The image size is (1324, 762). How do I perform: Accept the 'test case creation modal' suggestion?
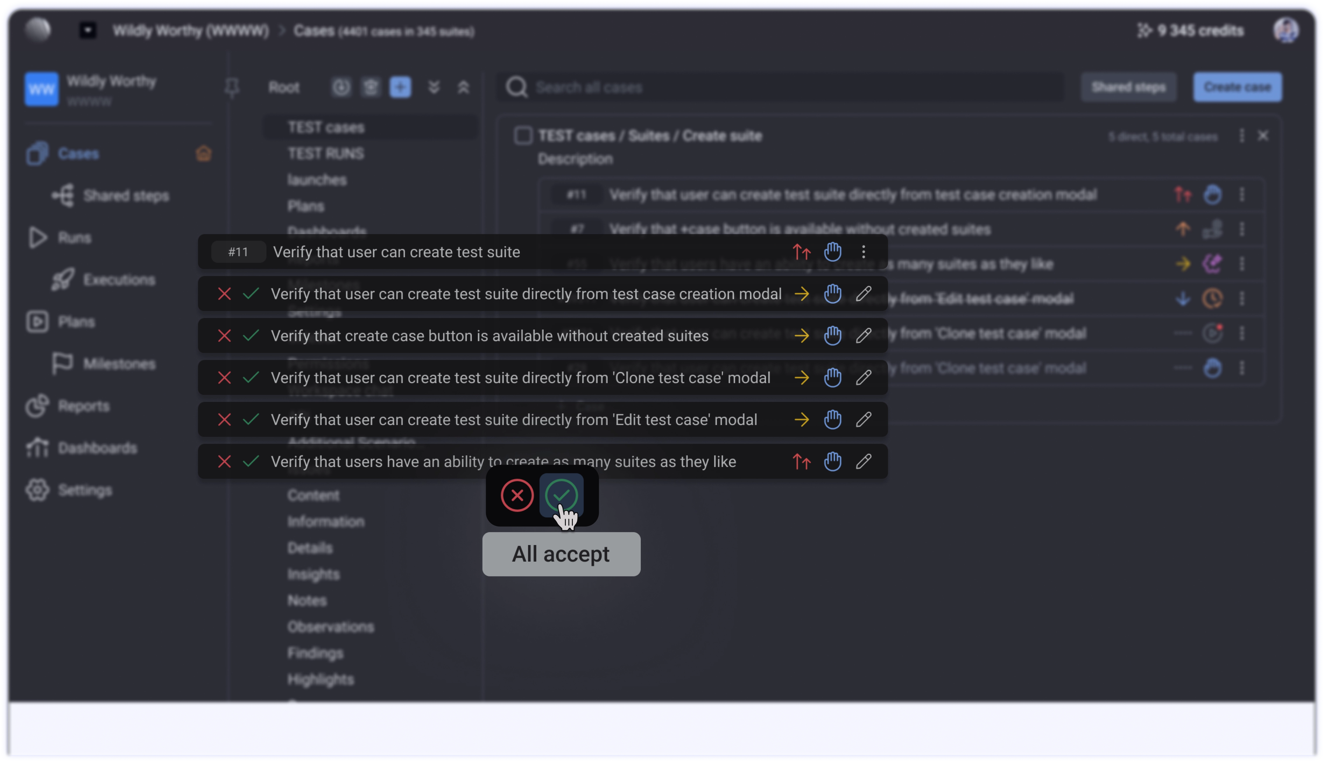tap(251, 294)
